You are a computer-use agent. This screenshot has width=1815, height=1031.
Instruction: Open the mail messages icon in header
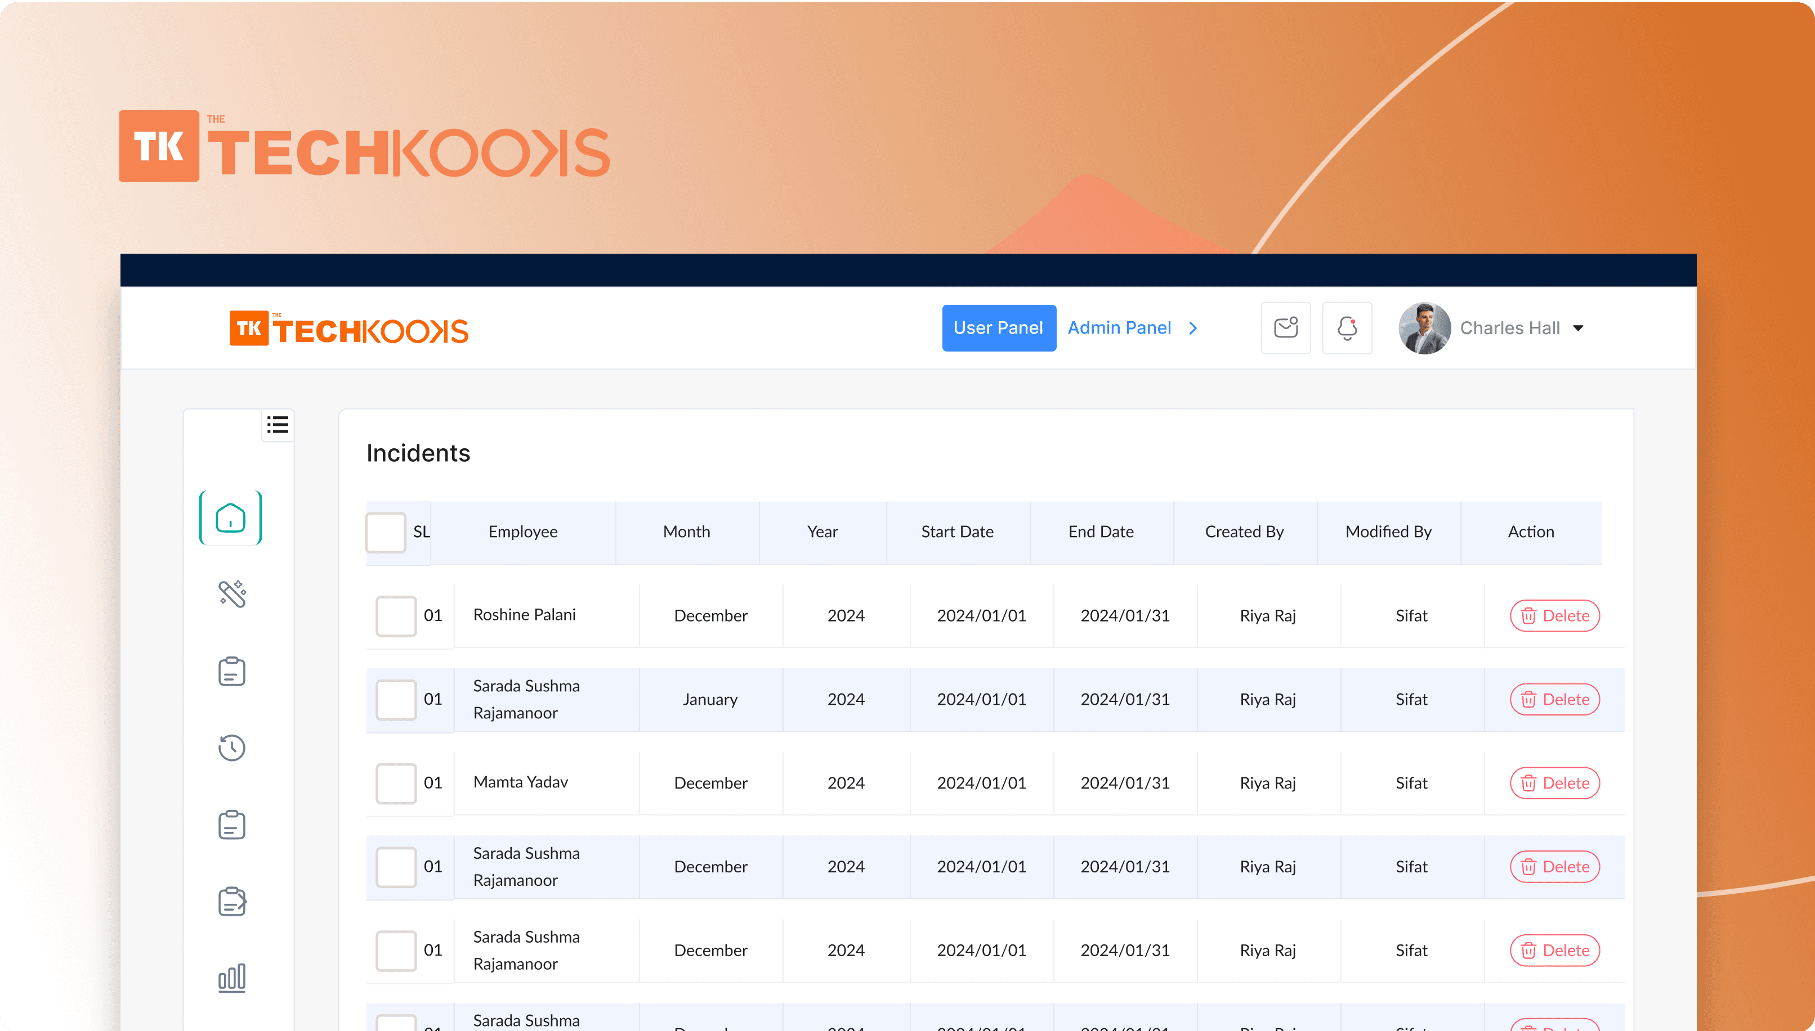(x=1286, y=328)
